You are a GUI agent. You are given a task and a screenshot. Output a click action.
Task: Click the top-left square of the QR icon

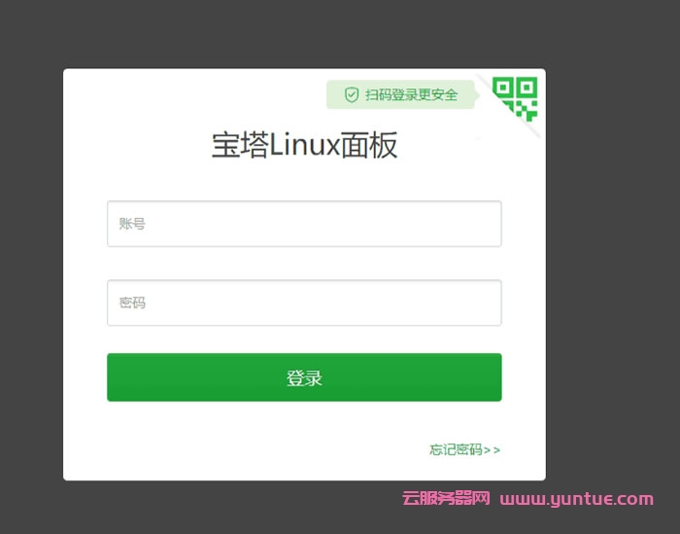pos(503,88)
